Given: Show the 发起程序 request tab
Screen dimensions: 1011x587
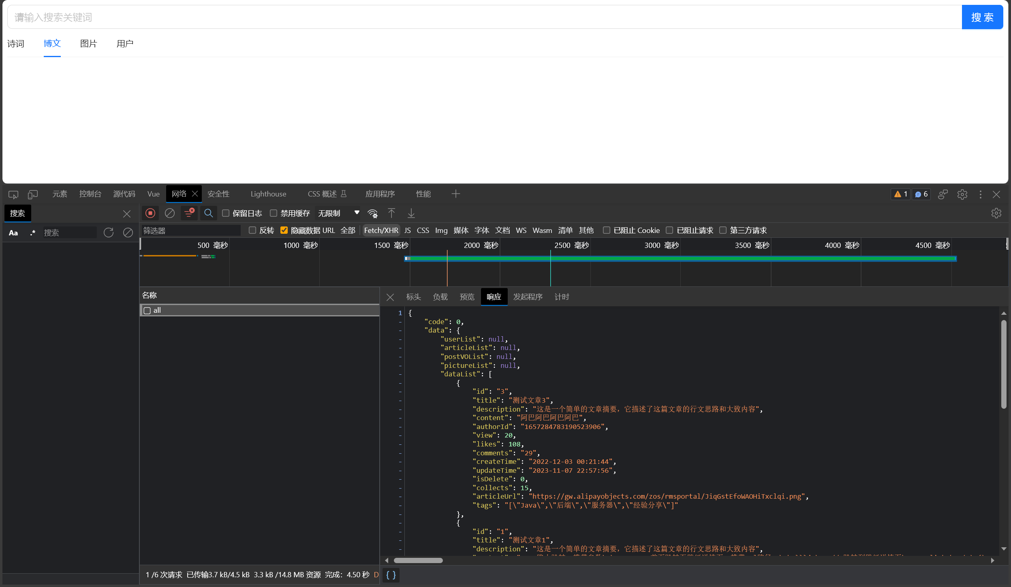Looking at the screenshot, I should click(x=528, y=297).
